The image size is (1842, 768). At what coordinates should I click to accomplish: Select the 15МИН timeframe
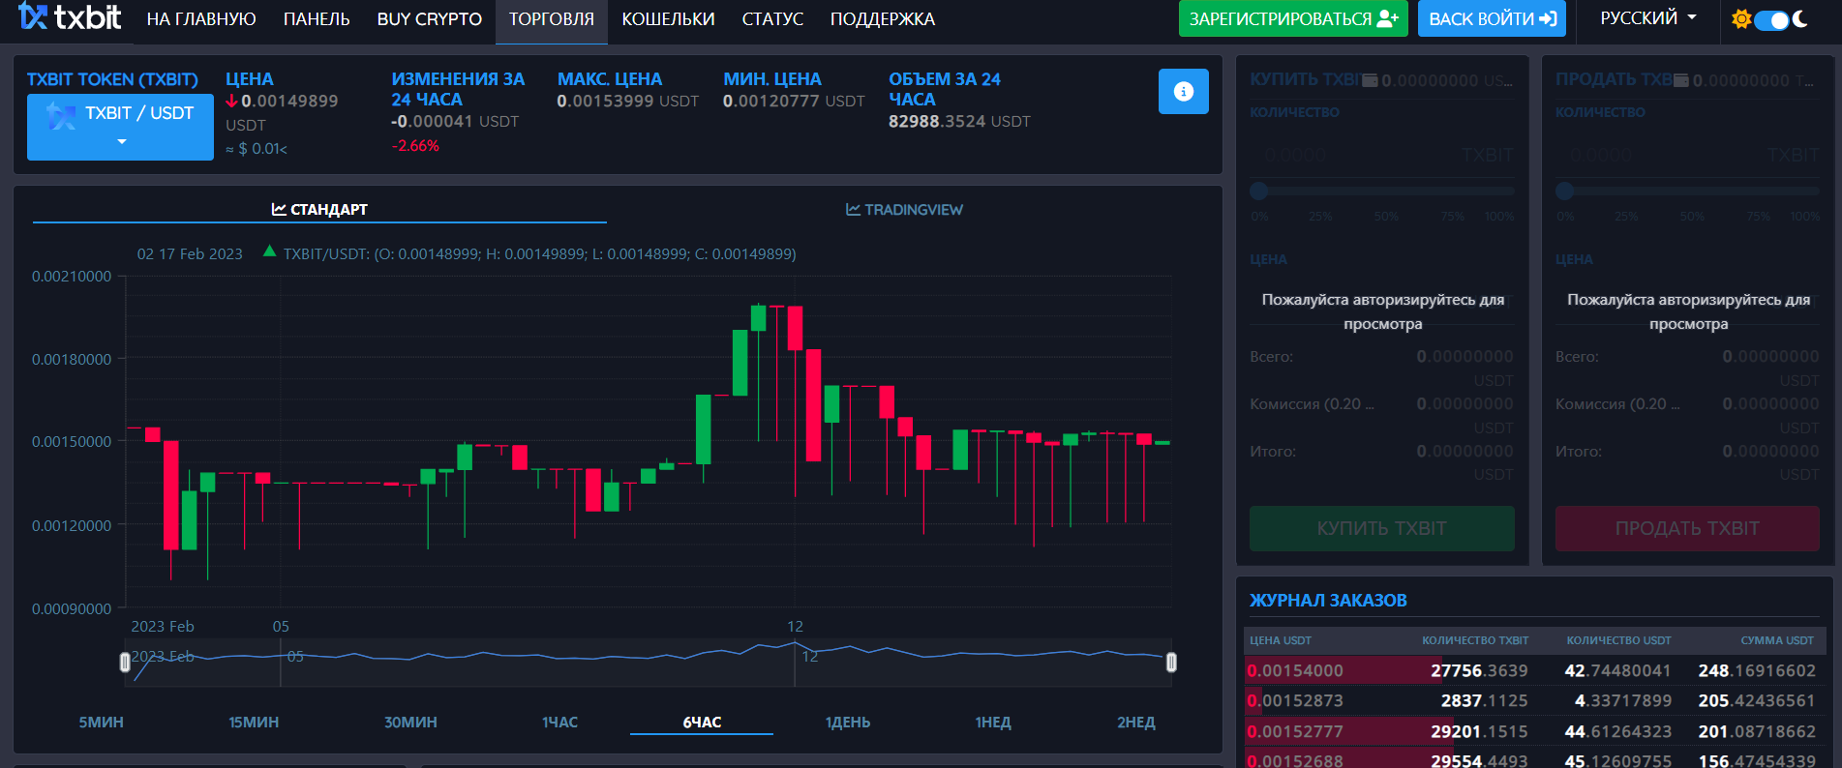click(254, 722)
